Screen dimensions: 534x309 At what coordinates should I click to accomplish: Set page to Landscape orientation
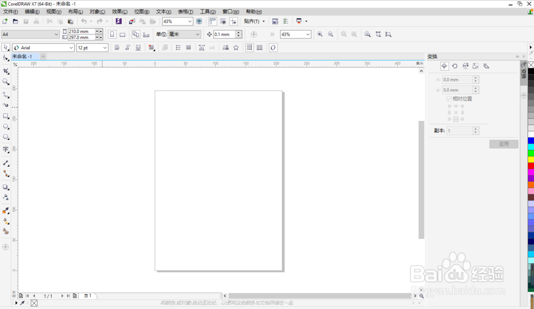pos(122,34)
